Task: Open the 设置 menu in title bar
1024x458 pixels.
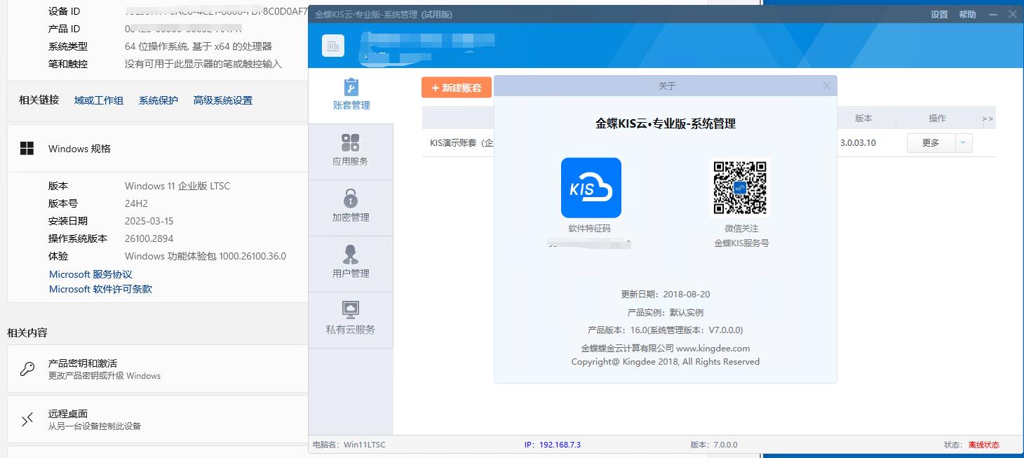Action: [939, 15]
